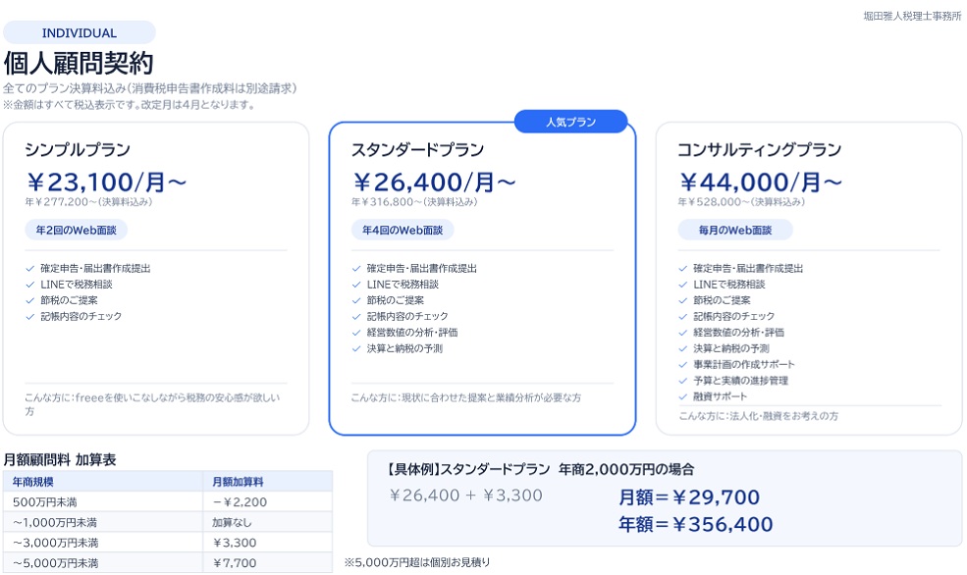Select the 個人顧問契約 heading
The width and height of the screenshot is (967, 575).
click(x=79, y=63)
